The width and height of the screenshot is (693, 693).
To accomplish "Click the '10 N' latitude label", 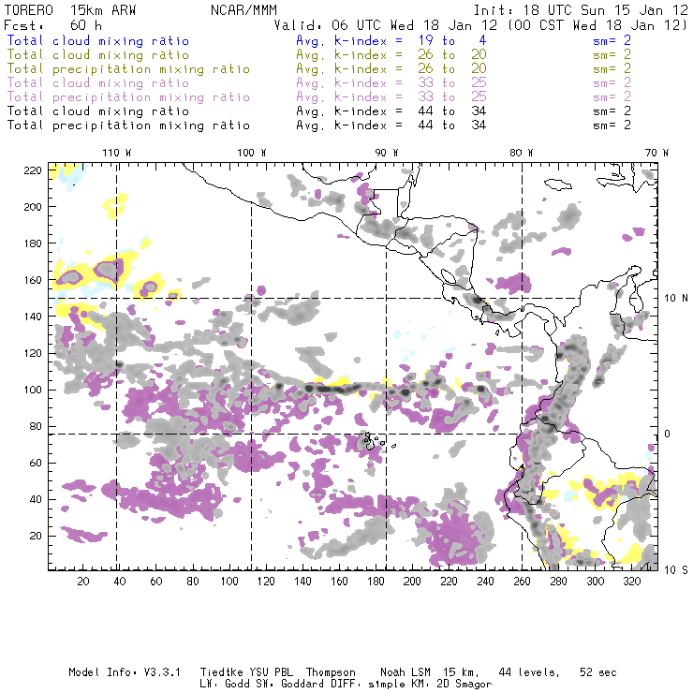I will coord(676,299).
